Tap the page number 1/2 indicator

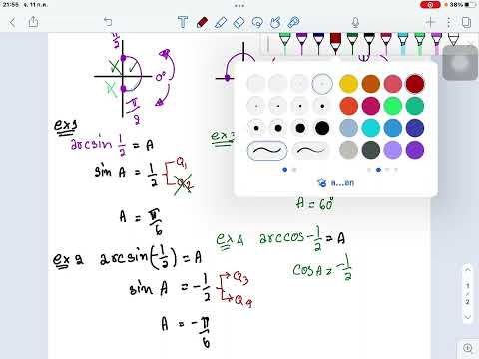point(468,293)
